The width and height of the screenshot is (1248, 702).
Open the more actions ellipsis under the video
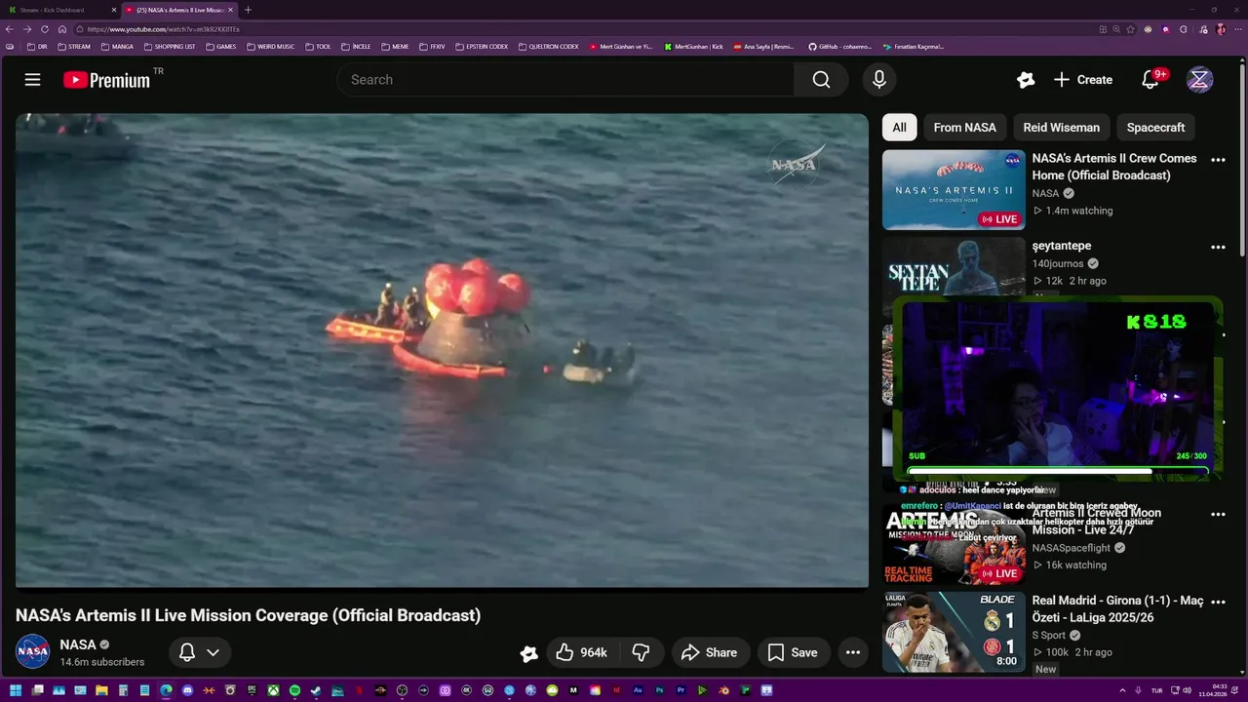853,652
